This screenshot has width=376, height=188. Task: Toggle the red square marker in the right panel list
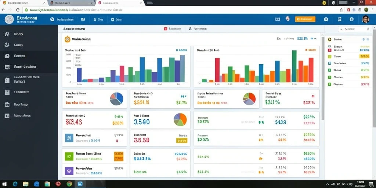click(329, 50)
